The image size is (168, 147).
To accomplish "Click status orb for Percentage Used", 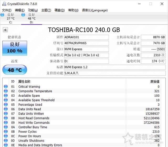I will tap(6, 105).
